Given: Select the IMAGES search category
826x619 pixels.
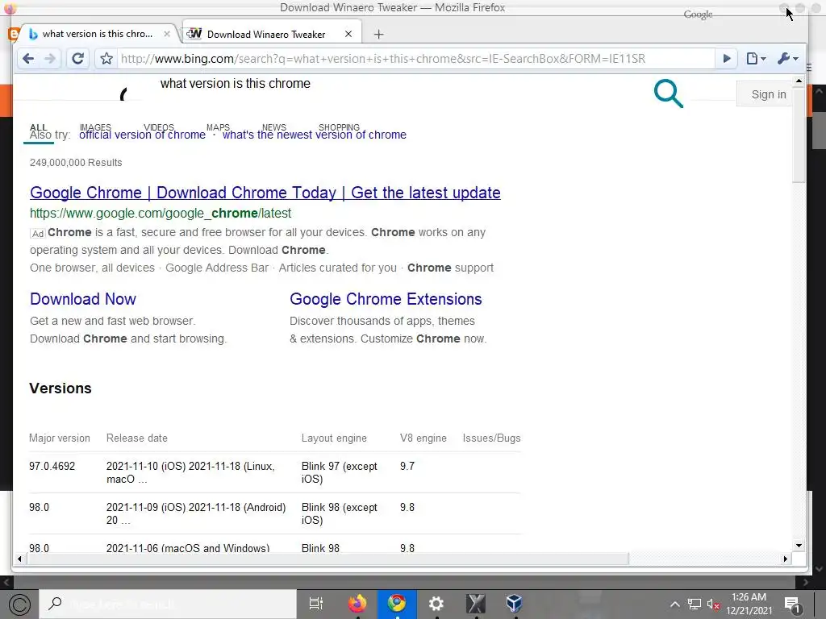Looking at the screenshot, I should [95, 127].
